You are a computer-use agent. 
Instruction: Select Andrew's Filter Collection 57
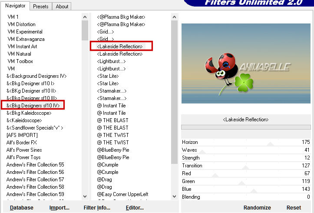tap(35, 180)
